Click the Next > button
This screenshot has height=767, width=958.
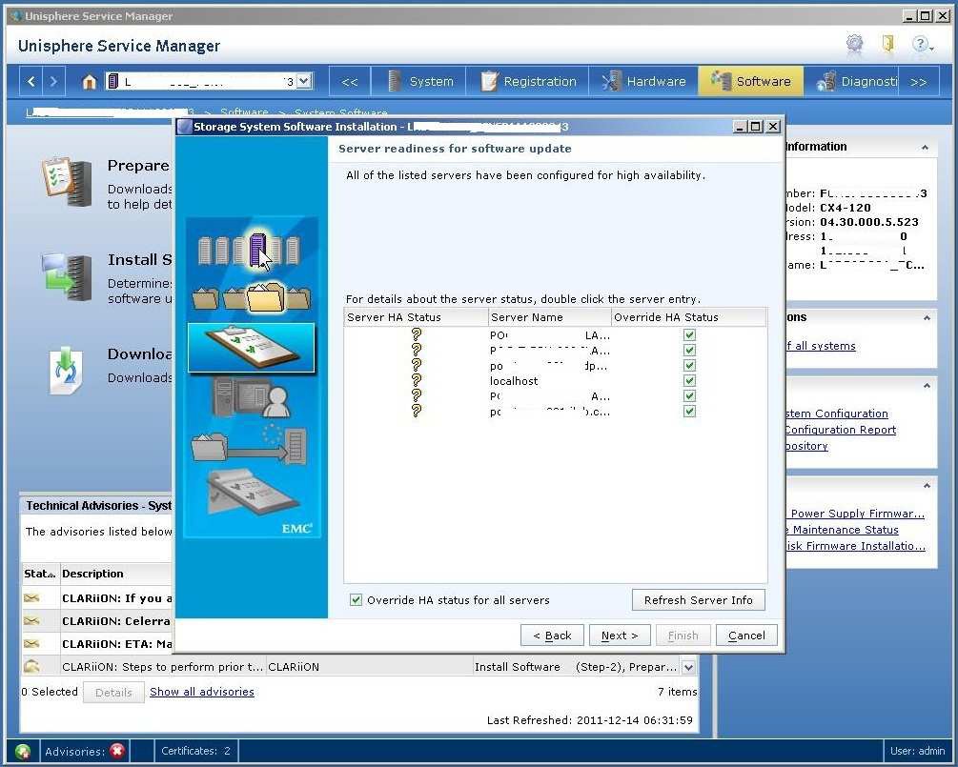click(620, 636)
